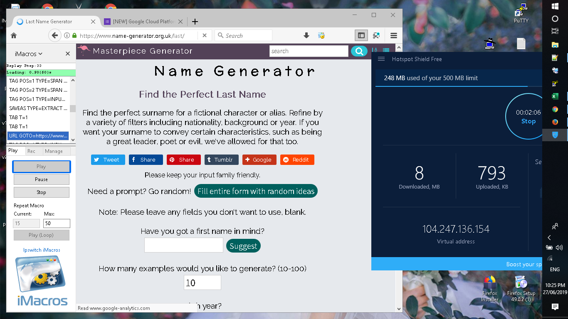The height and width of the screenshot is (319, 568).
Task: Switch to Chrome on the taskbar
Action: click(555, 109)
